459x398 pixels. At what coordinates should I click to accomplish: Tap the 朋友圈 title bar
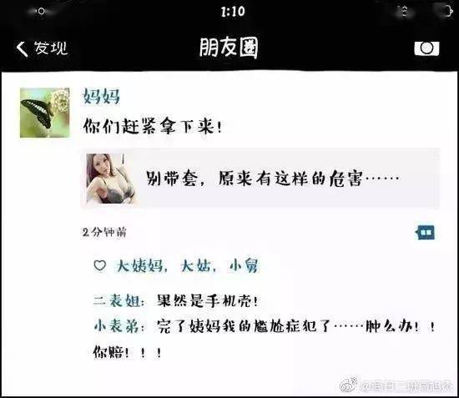point(229,48)
